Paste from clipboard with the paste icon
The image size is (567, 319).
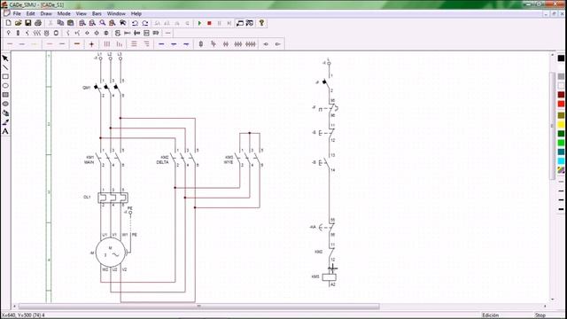pyautogui.click(x=71, y=23)
